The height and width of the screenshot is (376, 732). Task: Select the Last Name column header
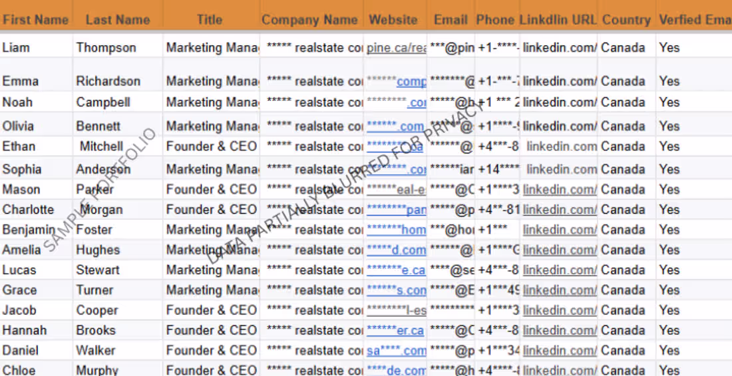[x=118, y=19]
